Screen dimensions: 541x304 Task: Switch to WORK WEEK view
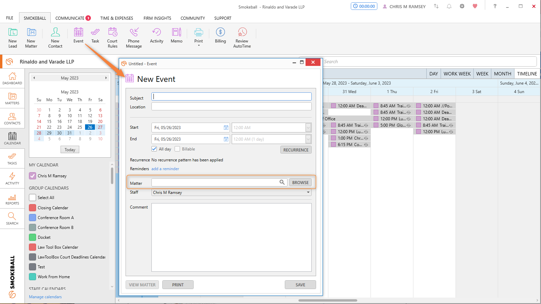tap(457, 74)
